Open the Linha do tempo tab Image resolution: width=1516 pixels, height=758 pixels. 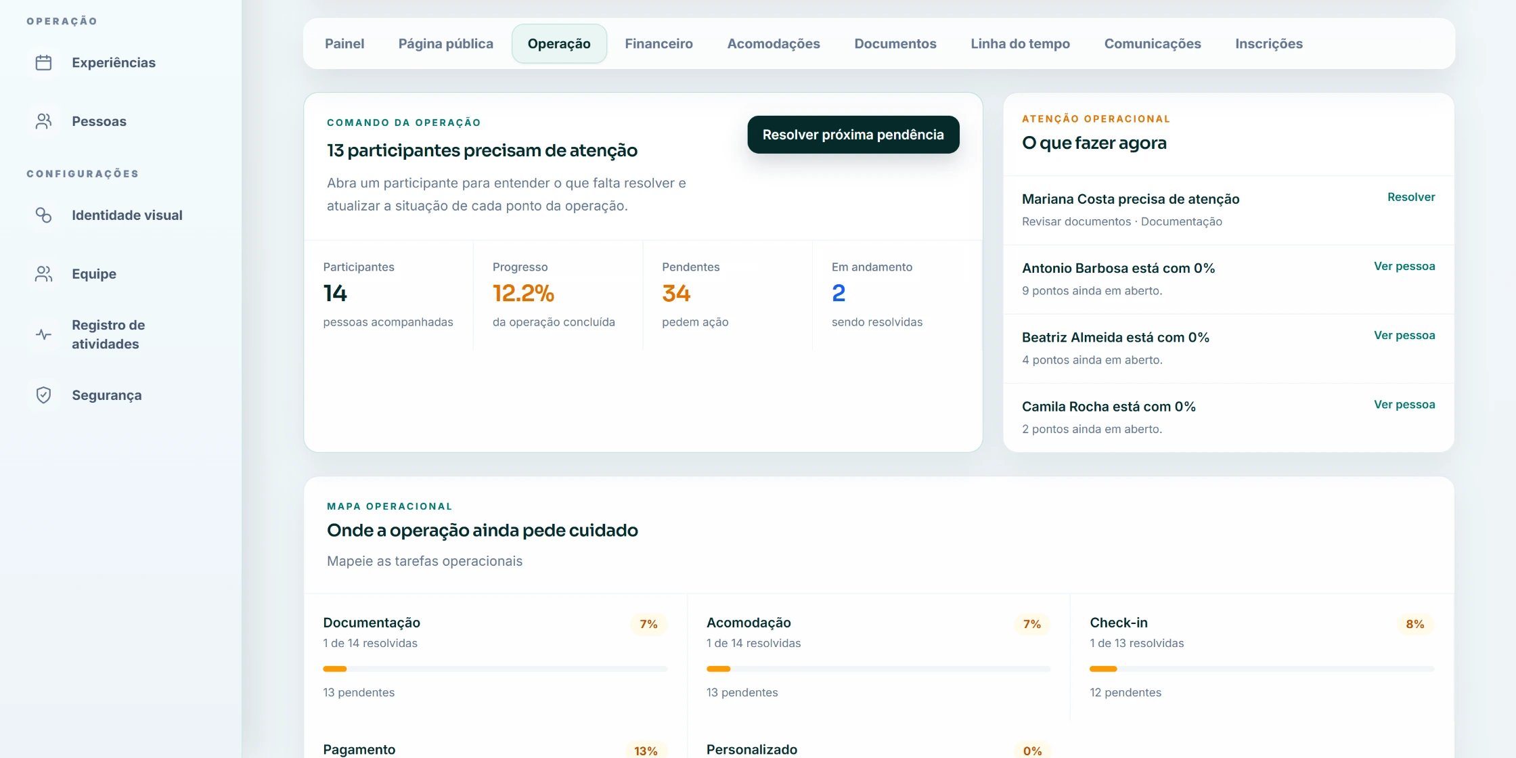[x=1020, y=44]
